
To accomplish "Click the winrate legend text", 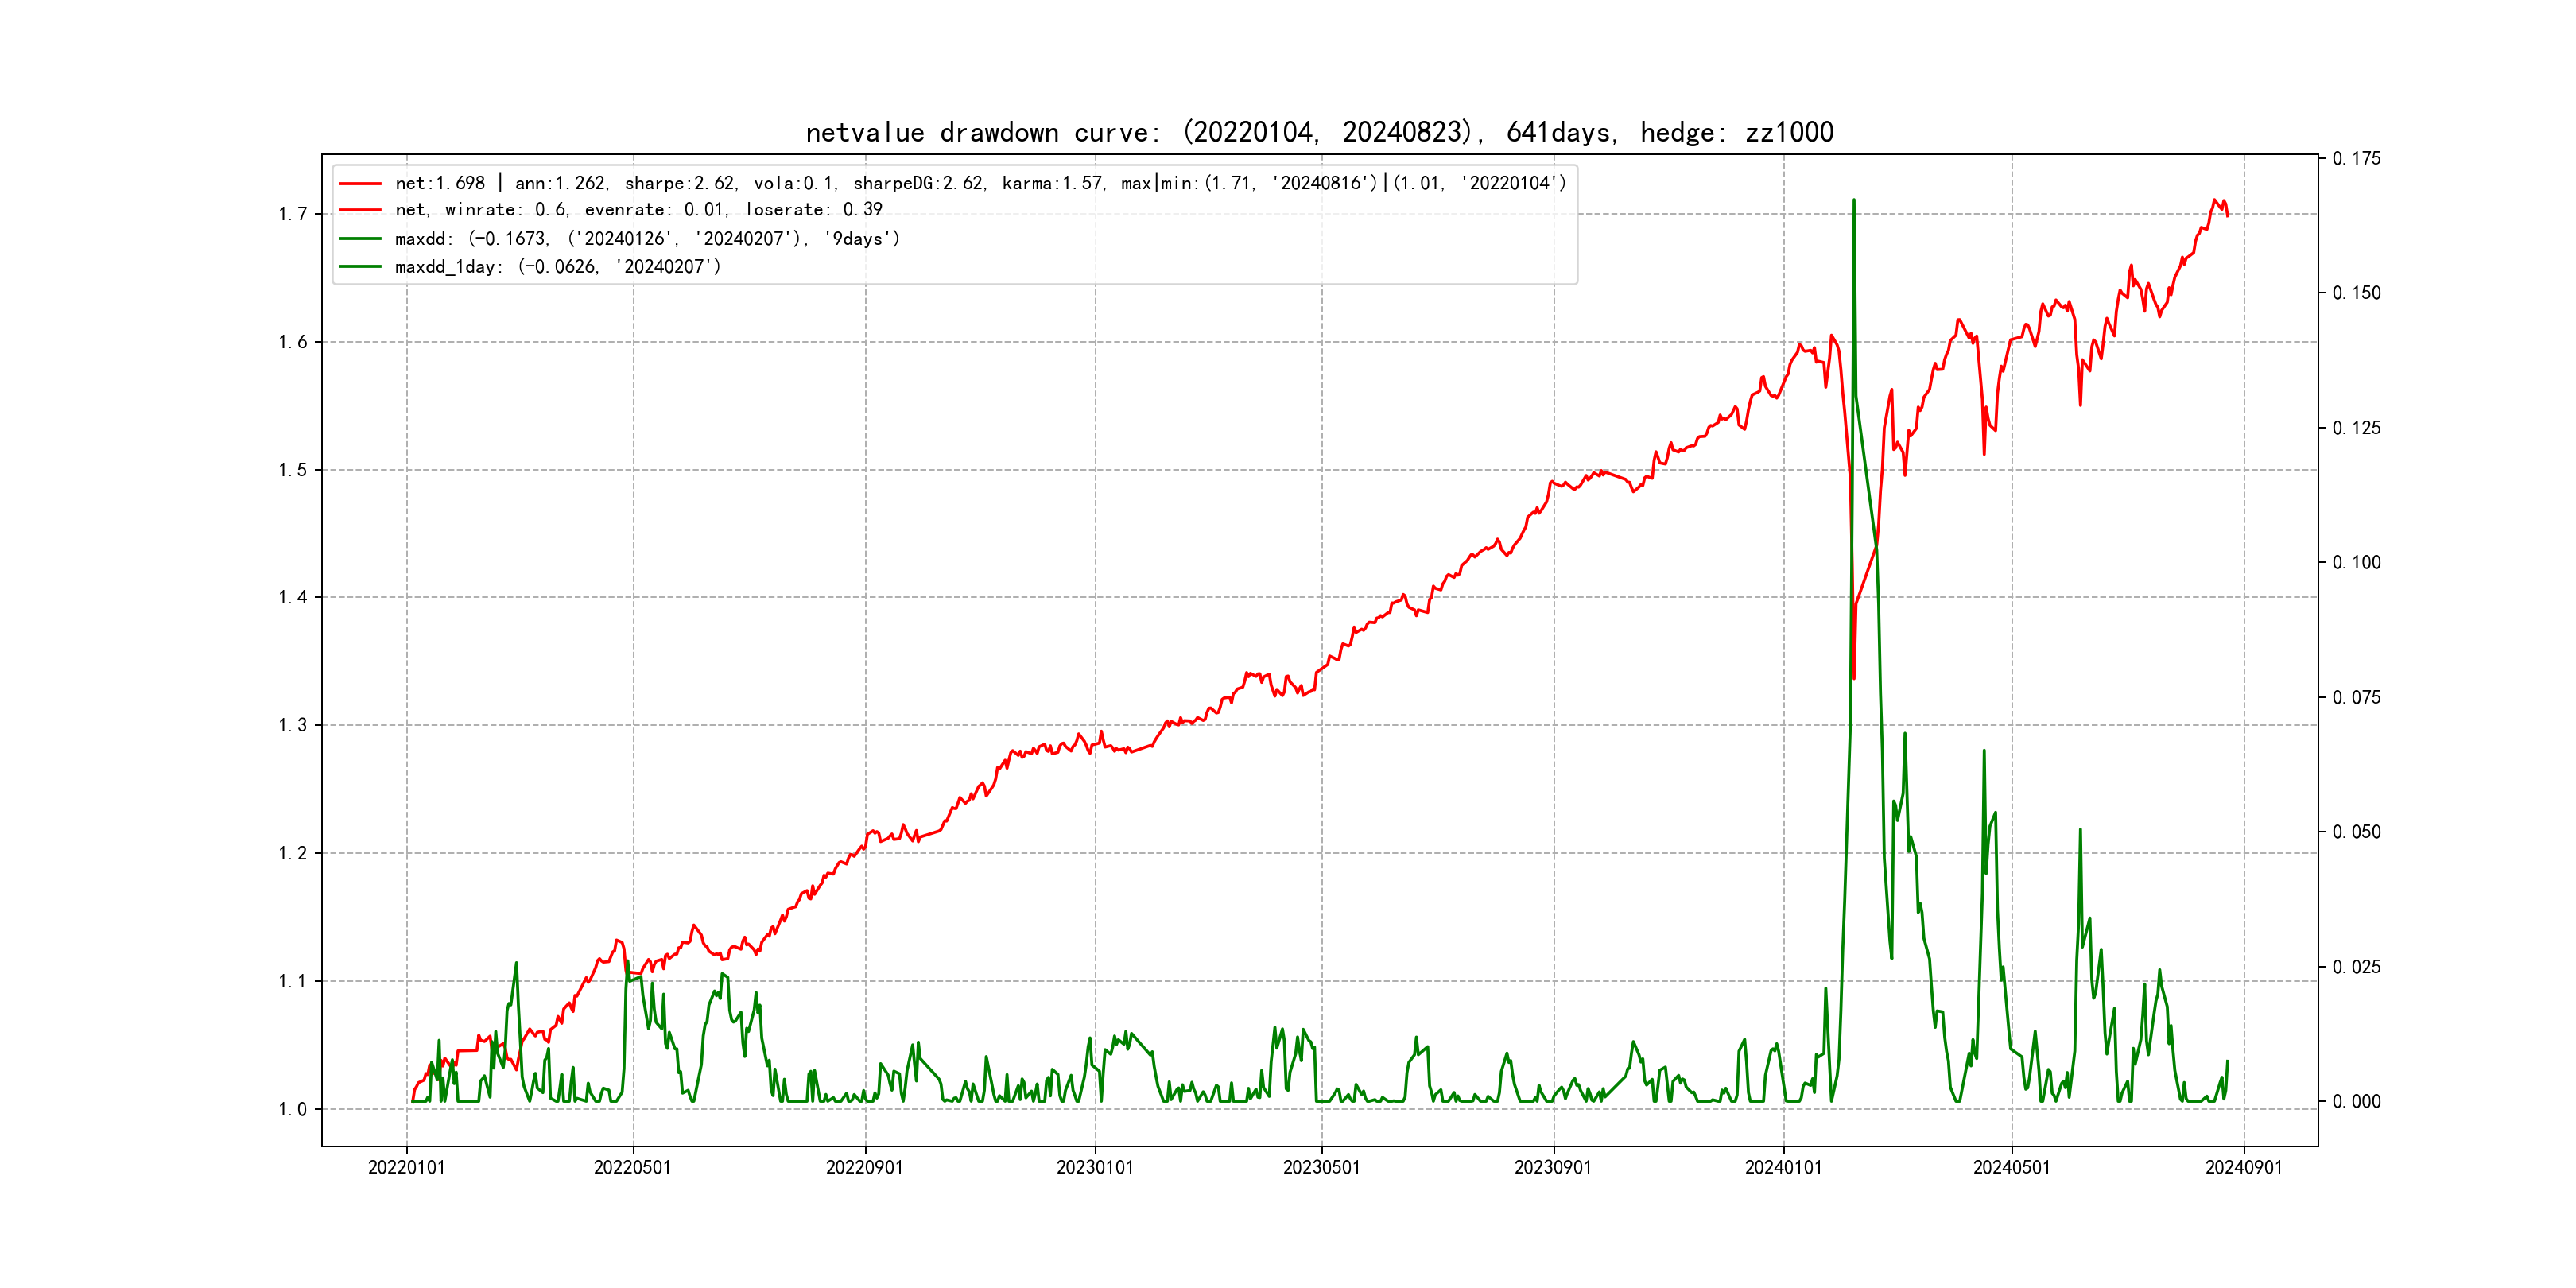I will pyautogui.click(x=638, y=210).
